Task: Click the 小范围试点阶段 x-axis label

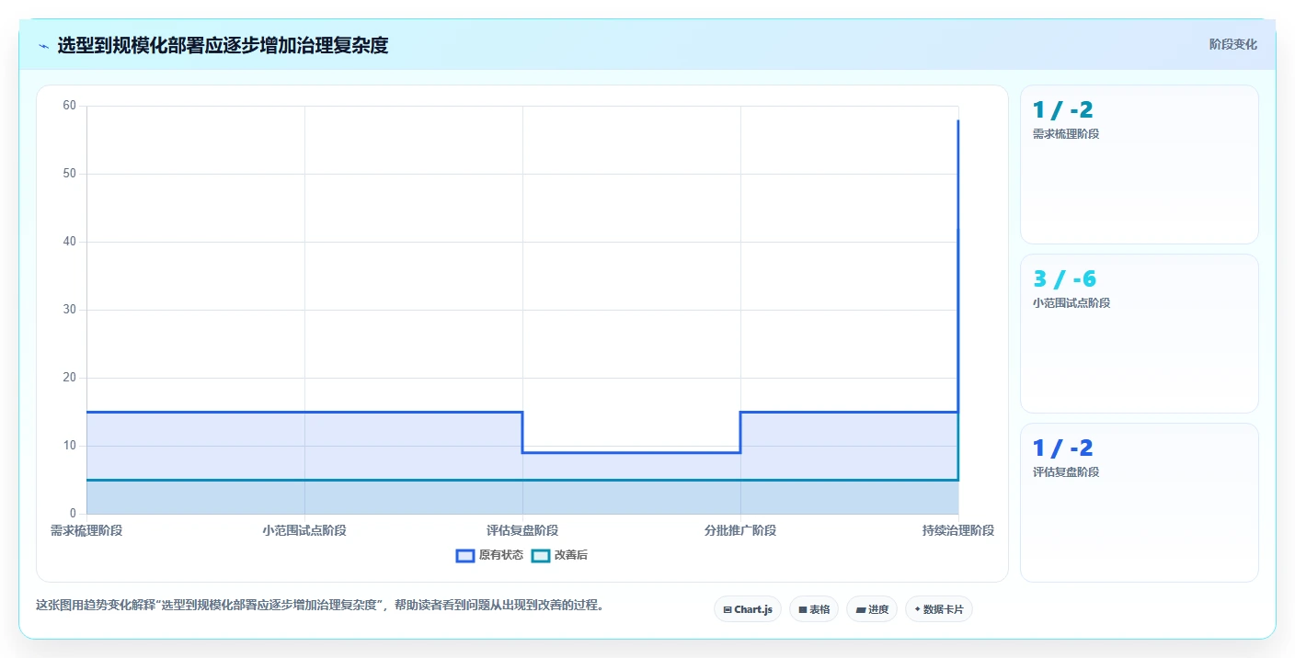Action: coord(304,530)
